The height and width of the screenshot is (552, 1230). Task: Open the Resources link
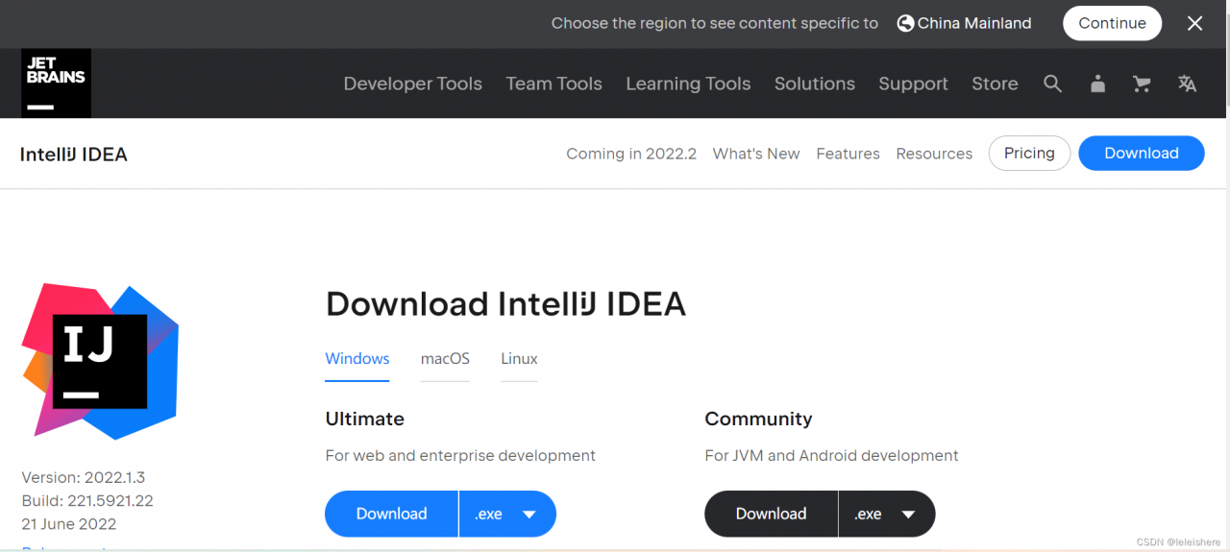pyautogui.click(x=934, y=154)
